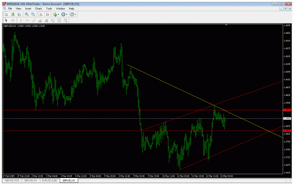Click the chart document icon in menu bar

click(x=4, y=8)
